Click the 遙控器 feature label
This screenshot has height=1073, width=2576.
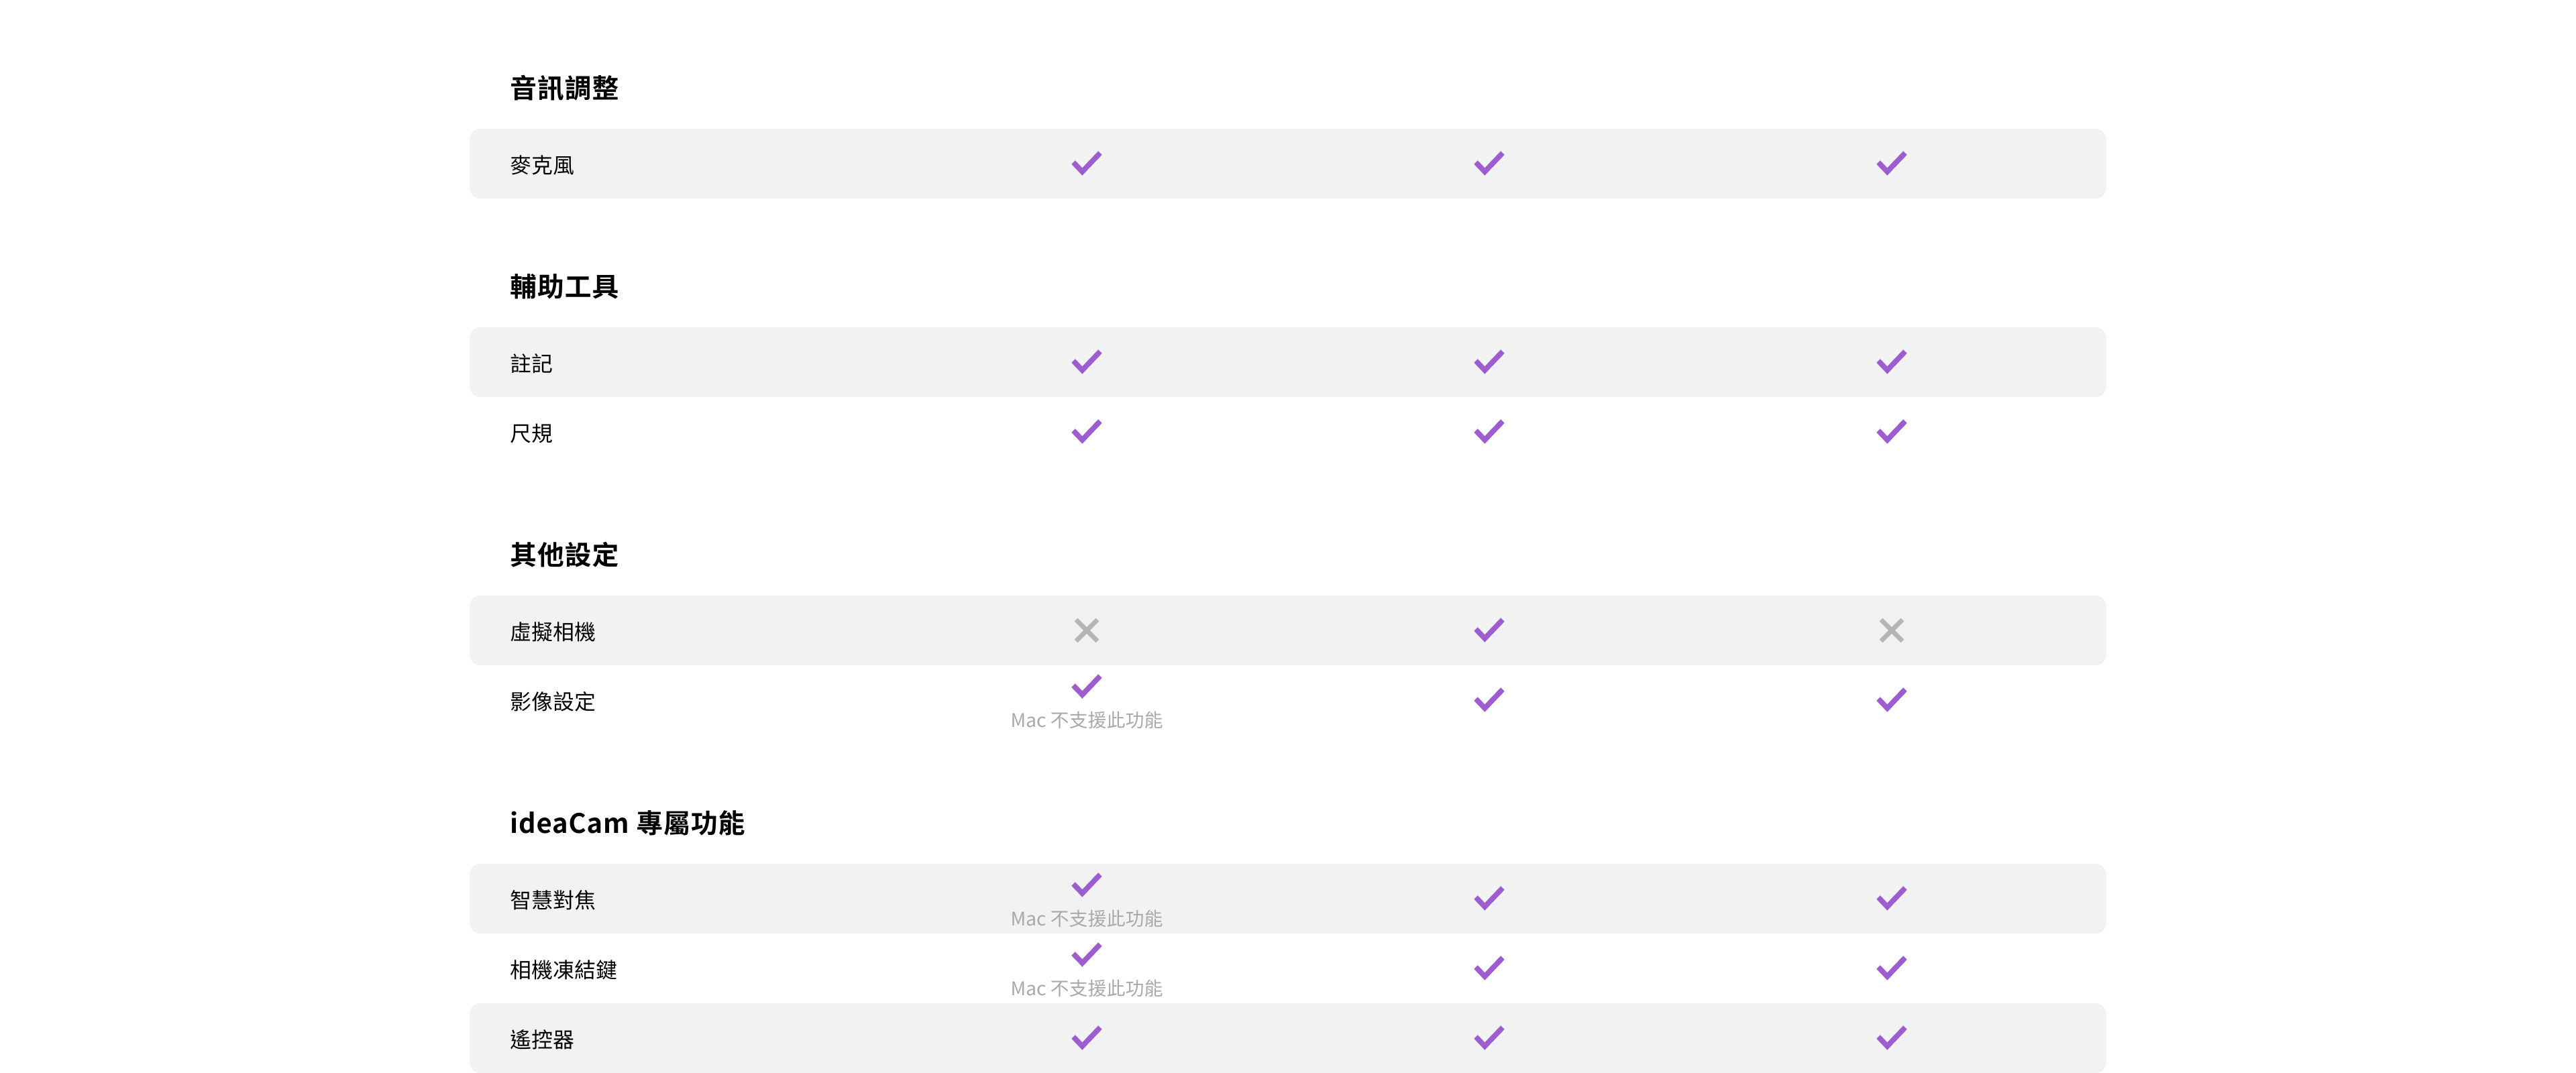pyautogui.click(x=542, y=1040)
